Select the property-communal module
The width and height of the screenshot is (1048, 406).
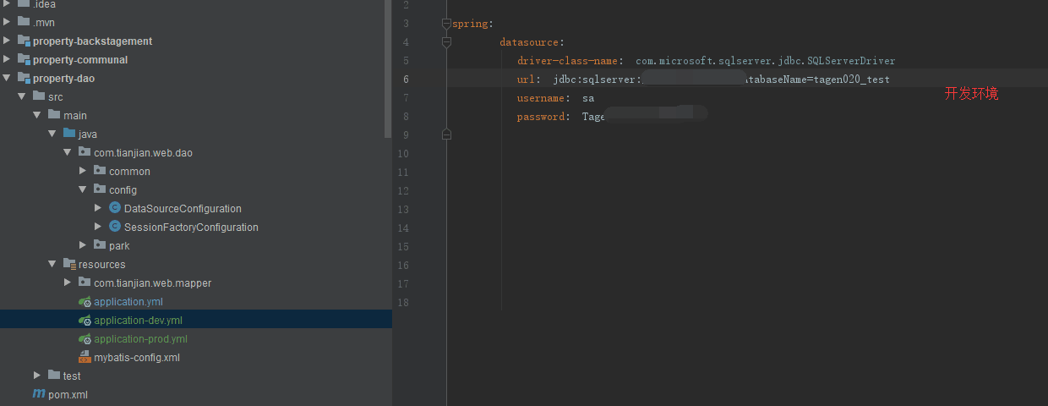click(79, 59)
